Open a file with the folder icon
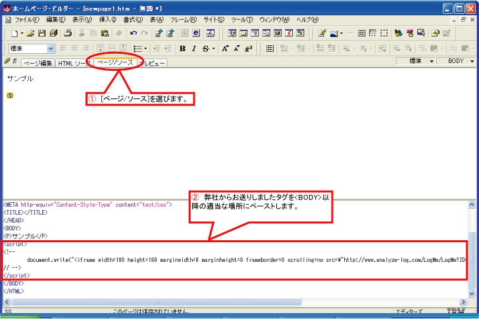 tap(30, 33)
